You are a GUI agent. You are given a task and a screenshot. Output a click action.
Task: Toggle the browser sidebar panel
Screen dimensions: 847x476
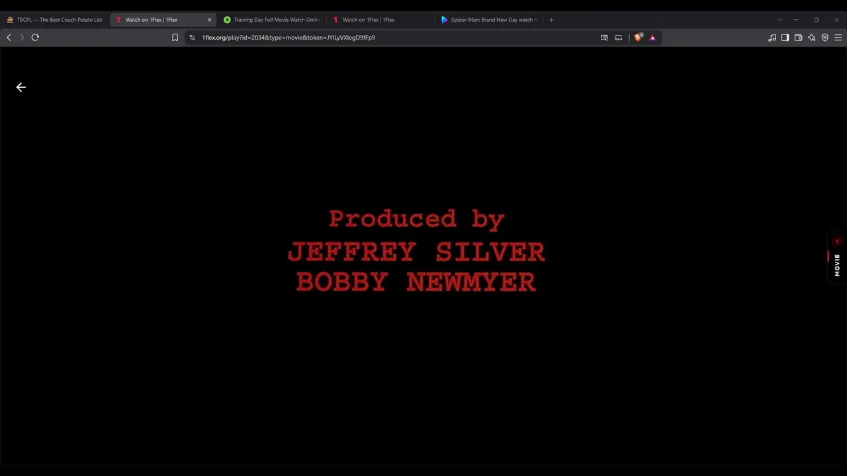(785, 38)
